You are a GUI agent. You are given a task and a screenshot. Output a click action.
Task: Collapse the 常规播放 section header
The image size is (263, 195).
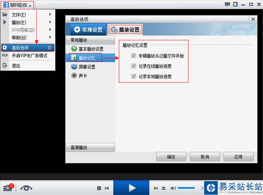[x=90, y=40]
